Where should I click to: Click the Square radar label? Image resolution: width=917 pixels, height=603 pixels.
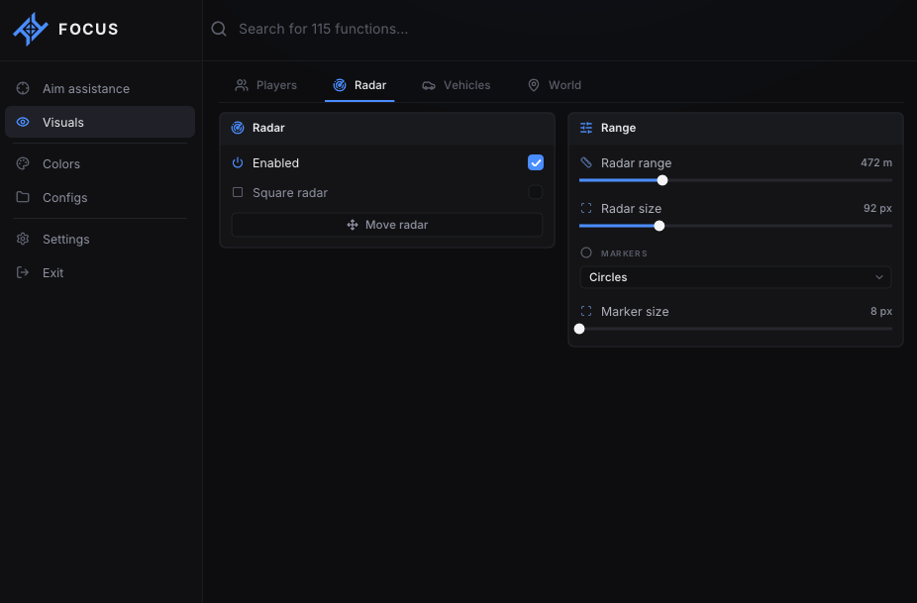coord(290,192)
